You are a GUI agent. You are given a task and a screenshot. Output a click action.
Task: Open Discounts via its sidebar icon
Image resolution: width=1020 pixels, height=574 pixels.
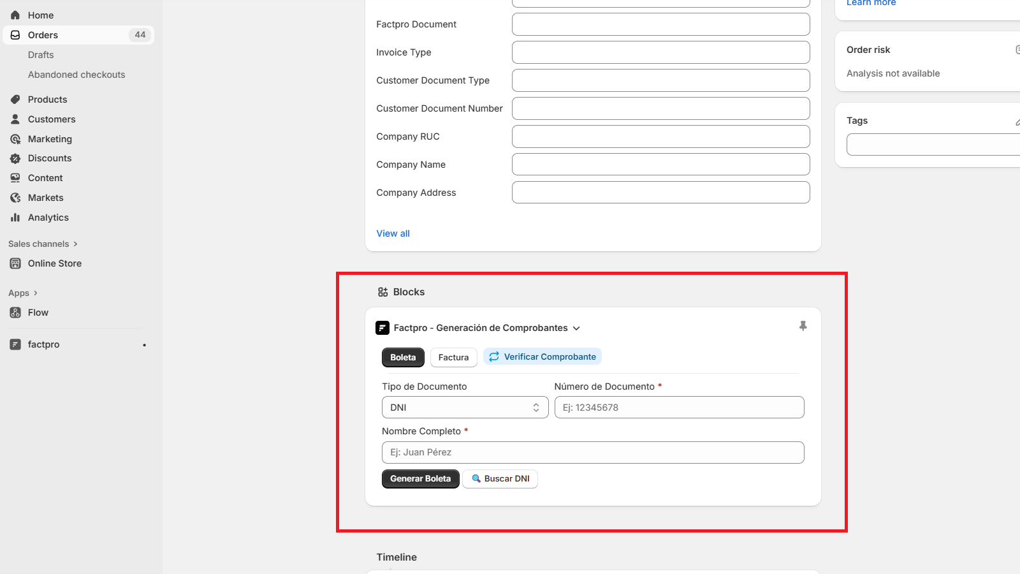pyautogui.click(x=15, y=158)
